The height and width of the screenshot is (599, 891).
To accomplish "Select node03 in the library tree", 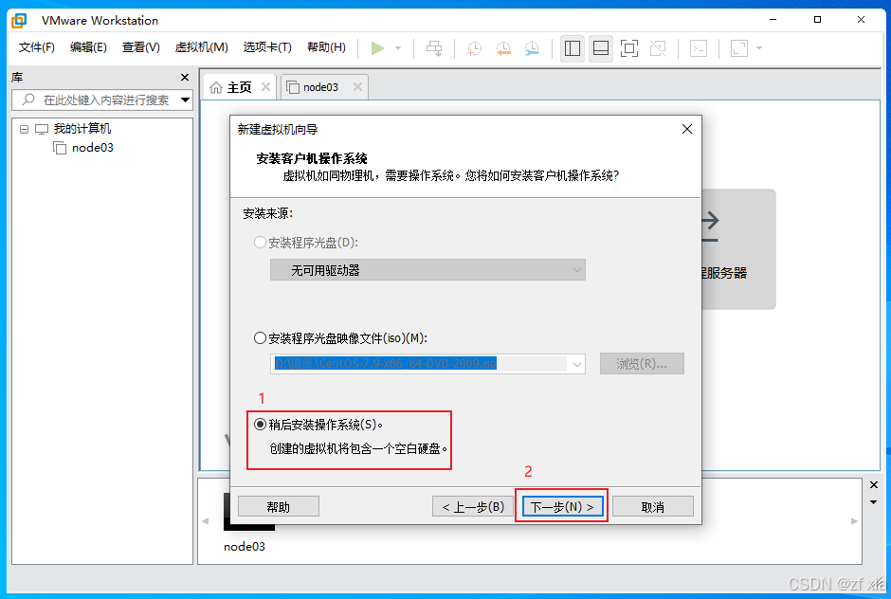I will click(x=92, y=148).
